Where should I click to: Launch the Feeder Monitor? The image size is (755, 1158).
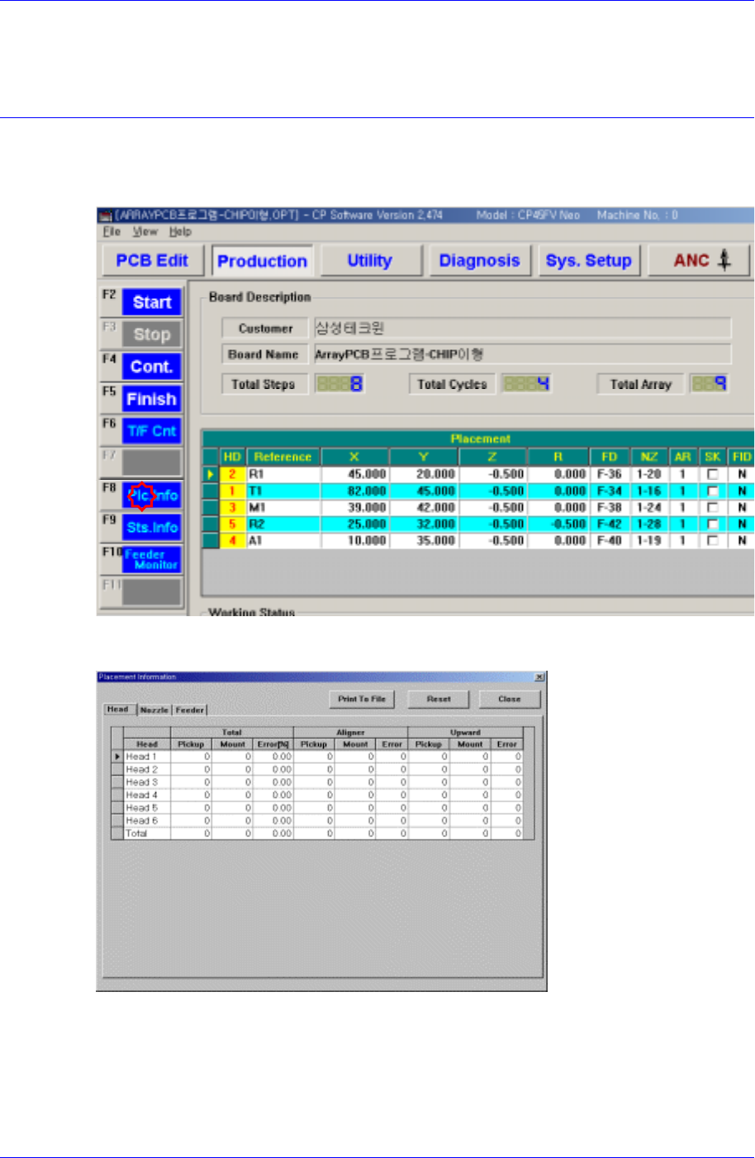[152, 560]
